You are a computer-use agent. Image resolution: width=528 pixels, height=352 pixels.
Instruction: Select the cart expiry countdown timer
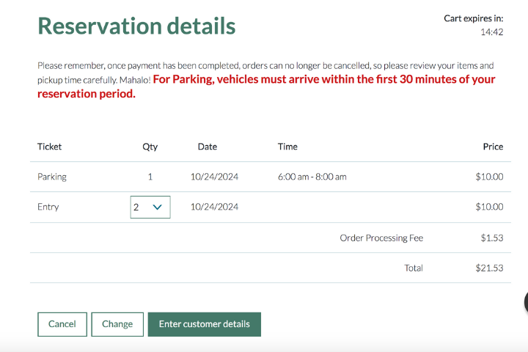pos(491,32)
